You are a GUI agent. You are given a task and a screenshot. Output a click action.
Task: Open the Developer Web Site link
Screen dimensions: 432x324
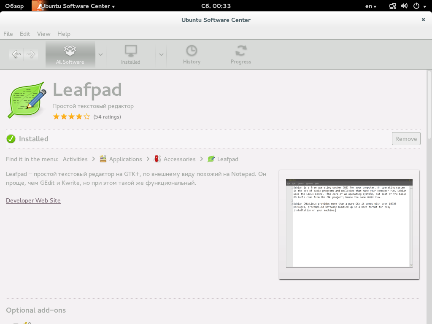coord(33,200)
